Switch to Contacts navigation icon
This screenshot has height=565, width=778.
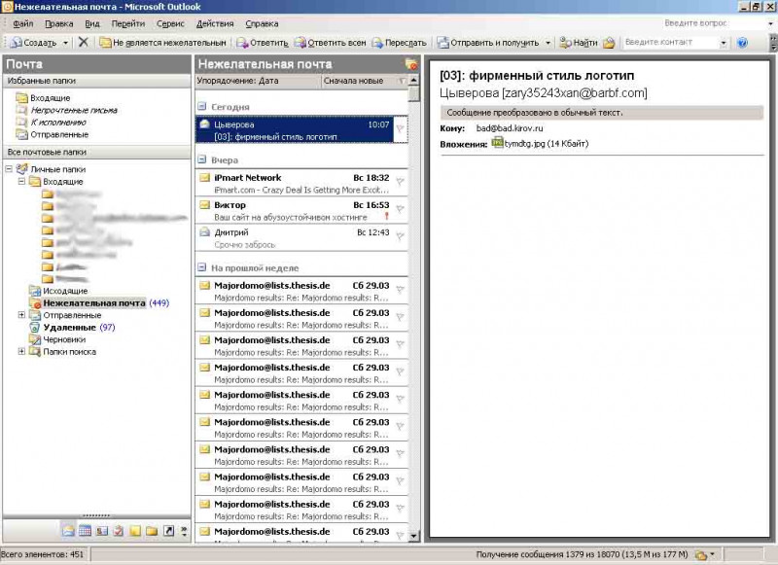point(102,531)
